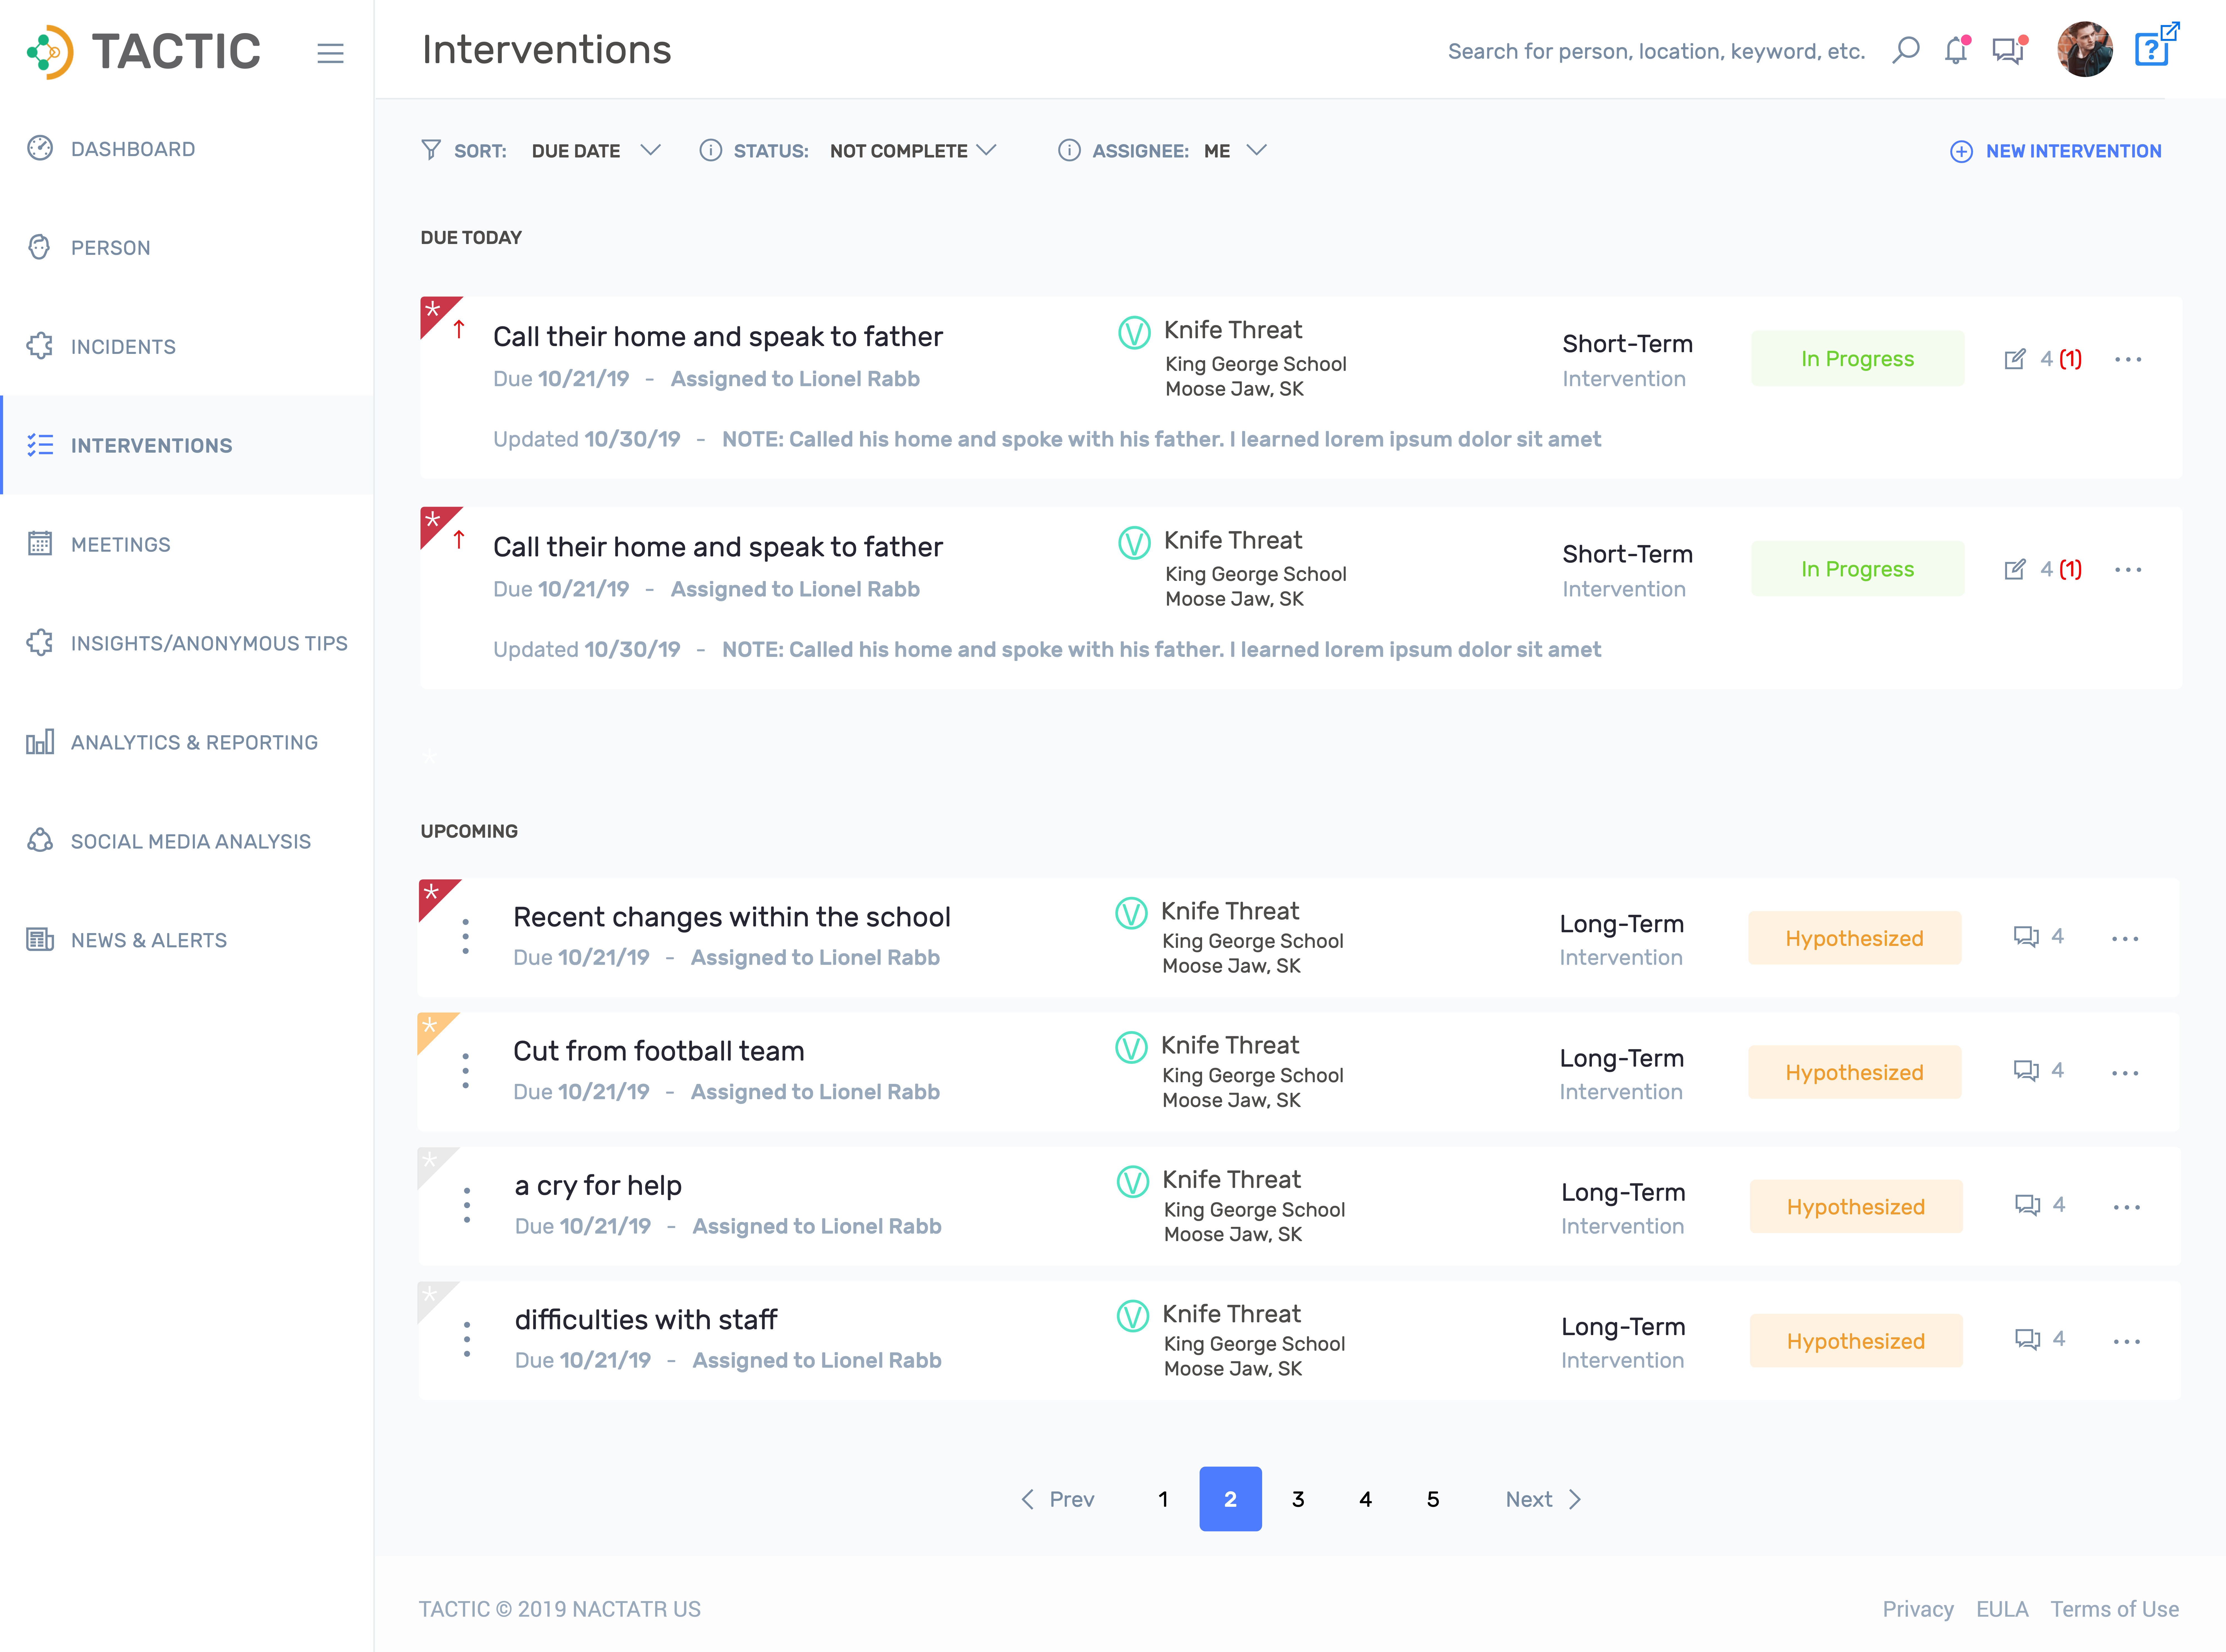Viewport: 2226px width, 1652px height.
Task: Click the search input field
Action: coord(1656,51)
